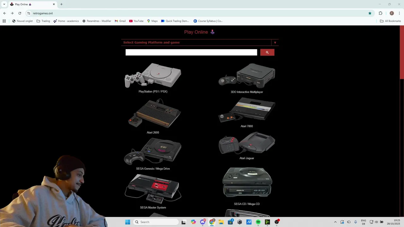Open Task View on the taskbar
404x227 pixels.
click(x=184, y=222)
